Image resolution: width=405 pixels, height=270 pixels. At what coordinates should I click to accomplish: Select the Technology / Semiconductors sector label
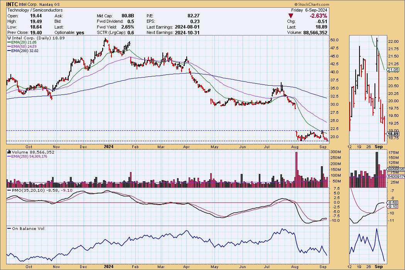click(x=35, y=10)
